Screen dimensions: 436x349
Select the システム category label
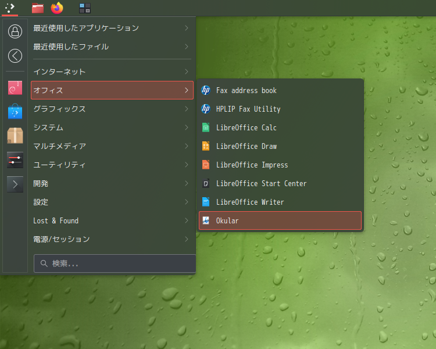click(x=48, y=127)
